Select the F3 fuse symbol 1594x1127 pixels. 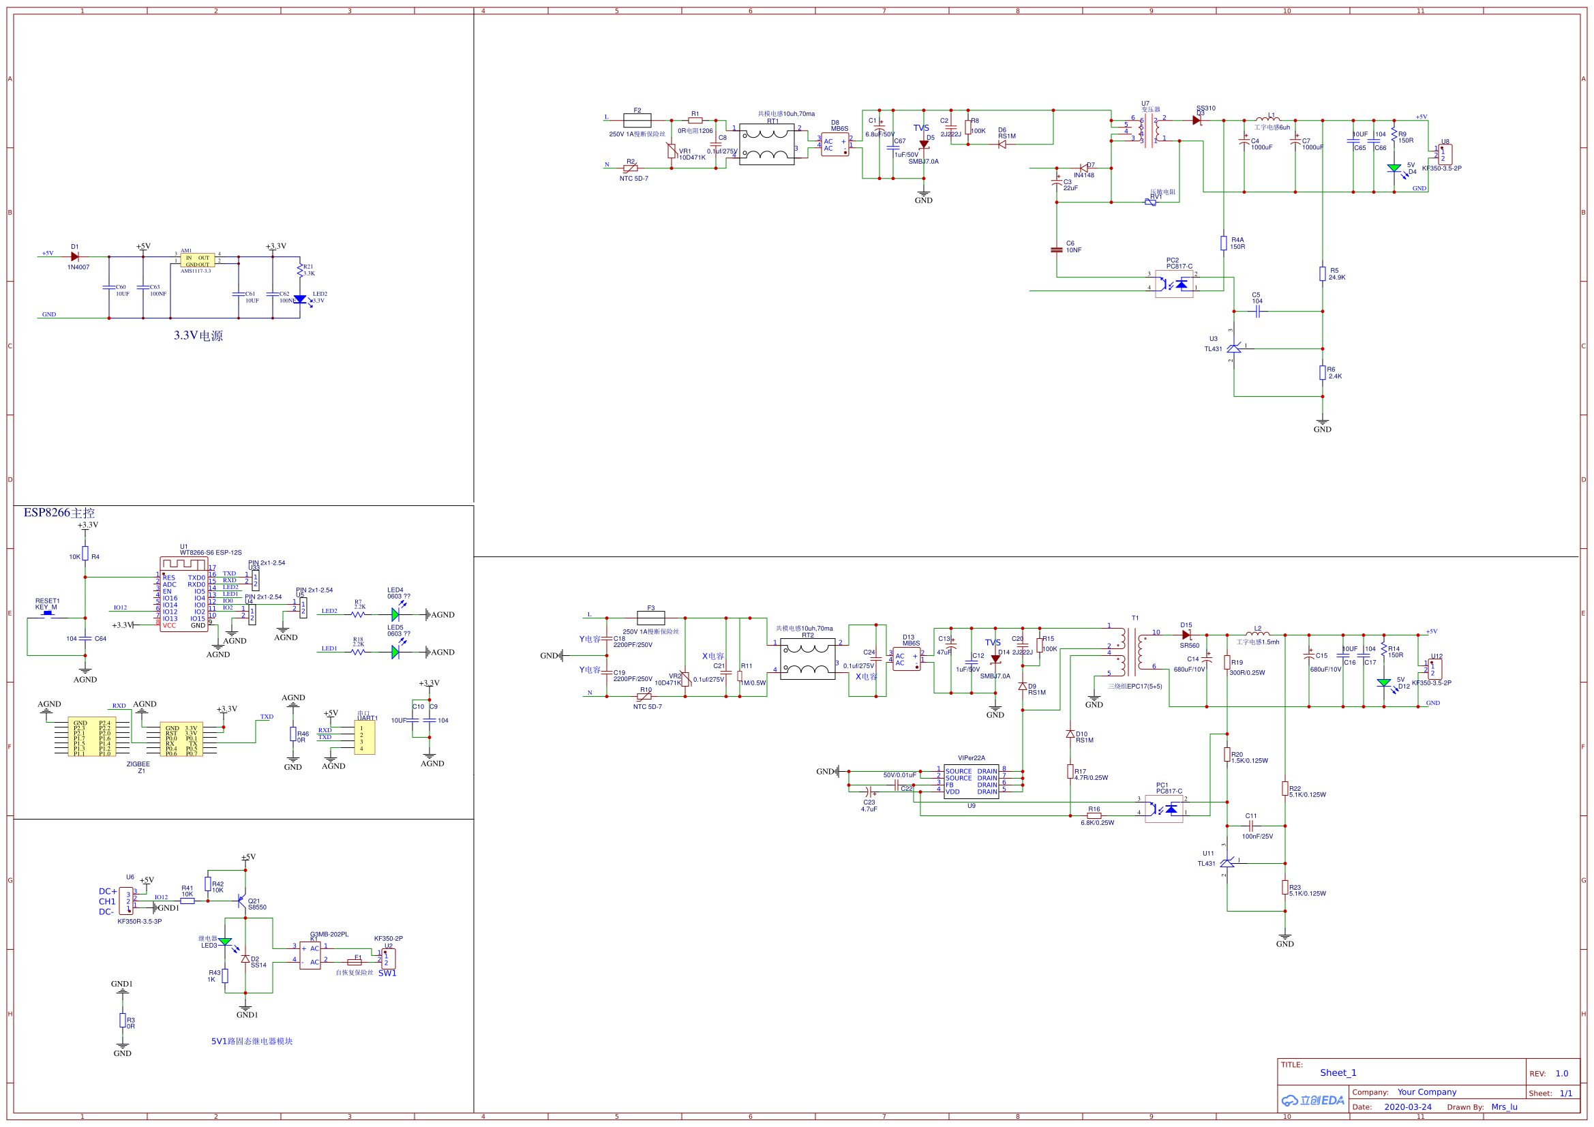(x=650, y=617)
